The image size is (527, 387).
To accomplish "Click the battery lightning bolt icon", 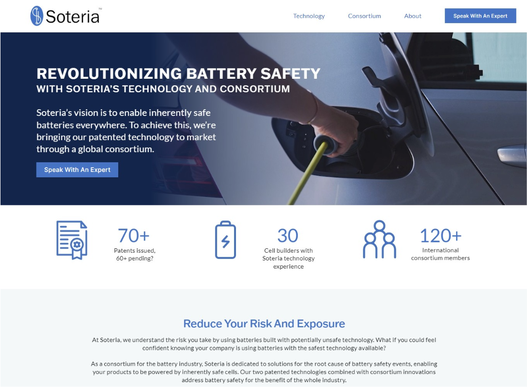I will point(225,240).
